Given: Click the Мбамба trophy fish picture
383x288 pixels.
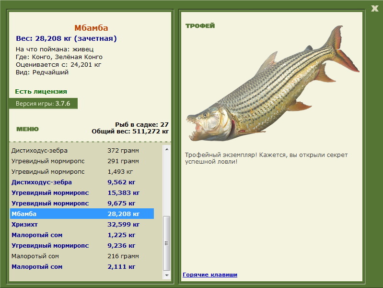Looking at the screenshot, I should (273, 83).
